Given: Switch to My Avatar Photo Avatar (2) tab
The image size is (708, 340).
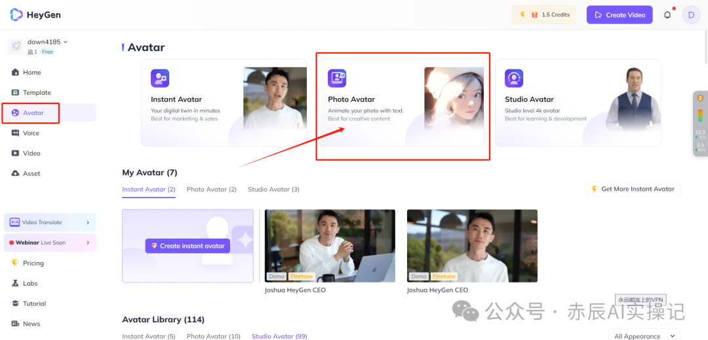Looking at the screenshot, I should (212, 190).
